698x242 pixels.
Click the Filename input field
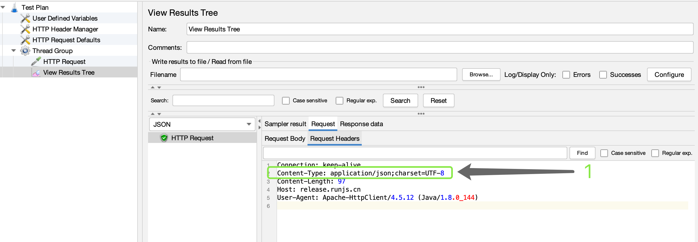point(318,74)
